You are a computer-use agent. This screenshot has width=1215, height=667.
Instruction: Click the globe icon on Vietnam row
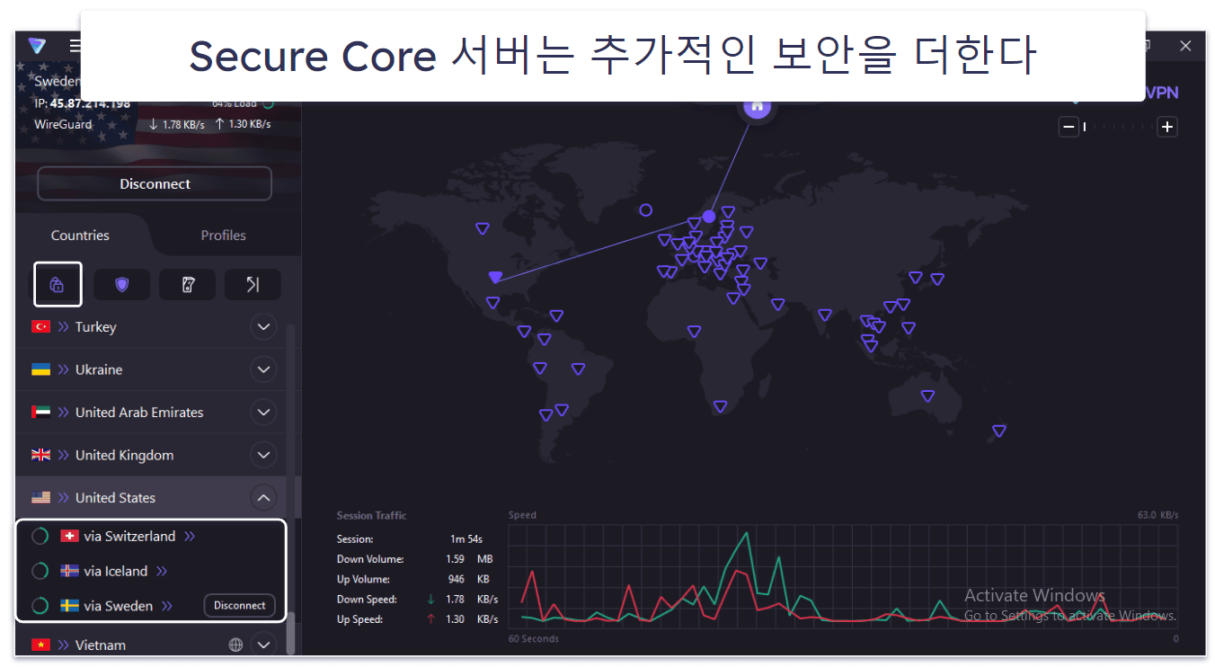pyautogui.click(x=235, y=645)
